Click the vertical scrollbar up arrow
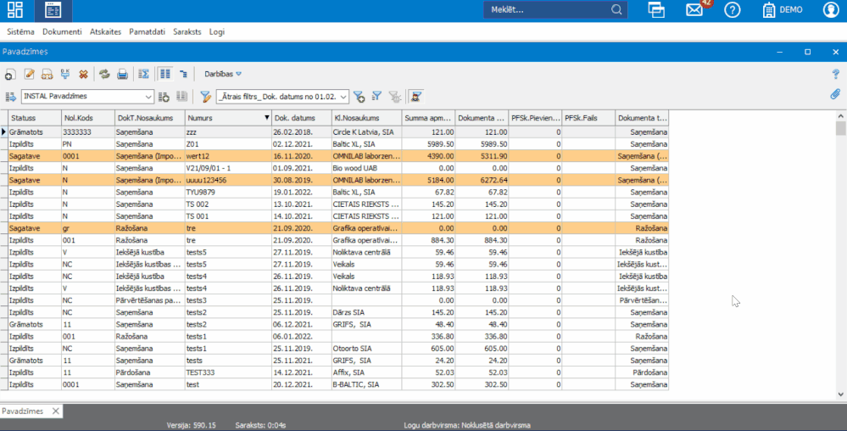 840,116
